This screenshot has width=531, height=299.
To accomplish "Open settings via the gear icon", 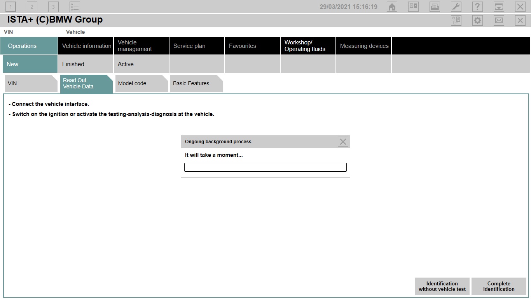I will [x=477, y=21].
